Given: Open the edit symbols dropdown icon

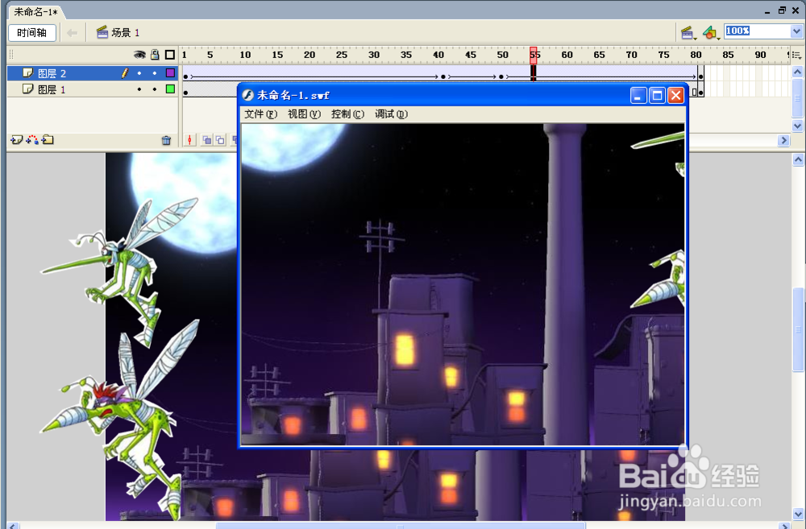Looking at the screenshot, I should pos(711,33).
